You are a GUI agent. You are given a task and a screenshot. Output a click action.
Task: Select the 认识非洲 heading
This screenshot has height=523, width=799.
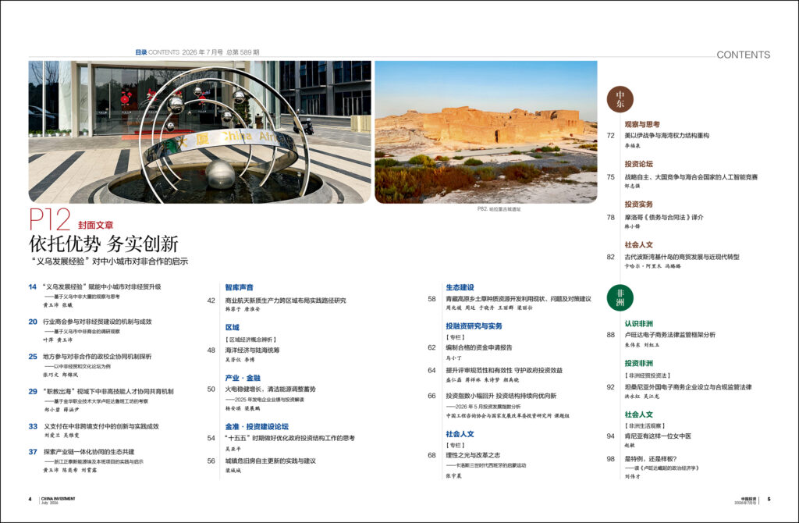tap(638, 324)
